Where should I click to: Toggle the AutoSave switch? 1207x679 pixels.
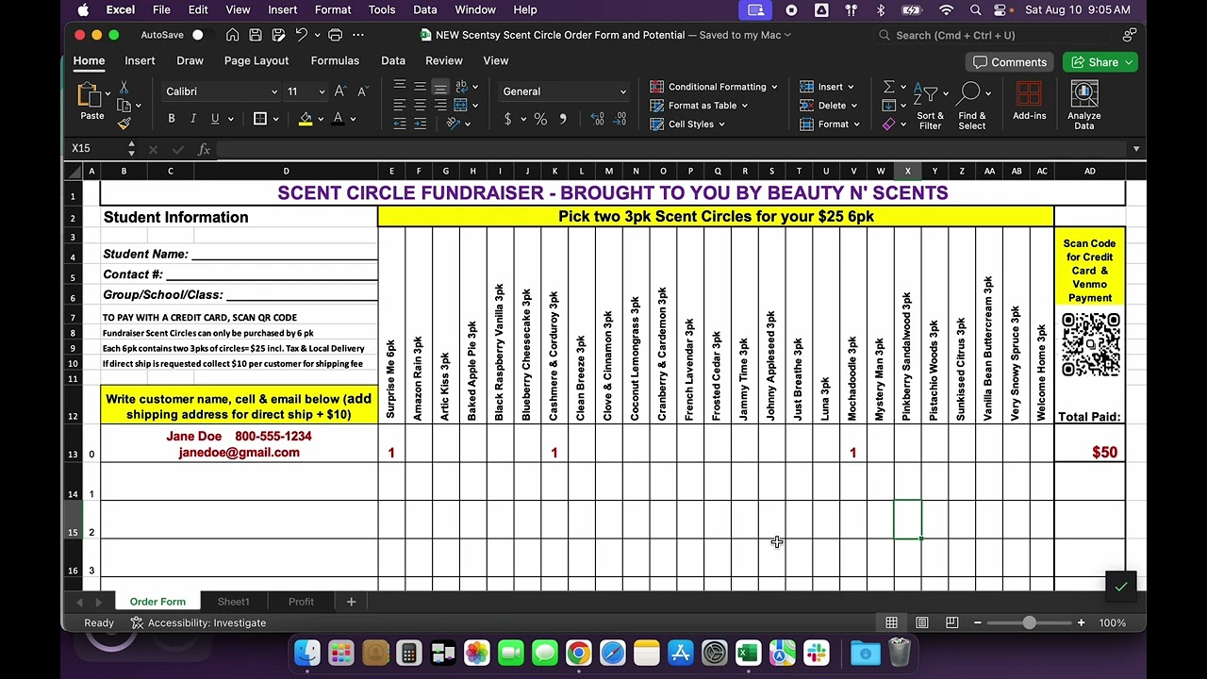click(x=202, y=35)
